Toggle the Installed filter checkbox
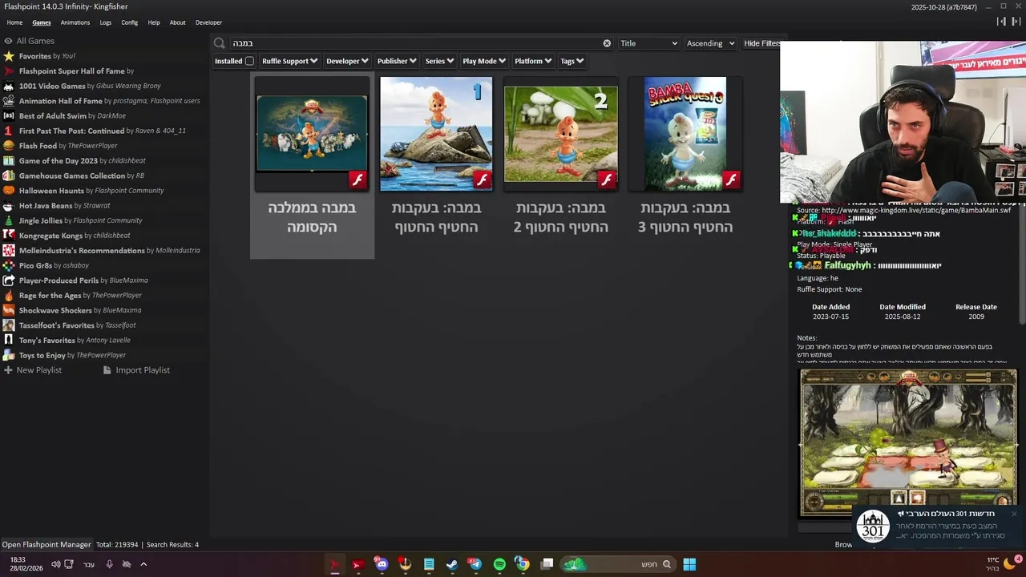 [249, 61]
